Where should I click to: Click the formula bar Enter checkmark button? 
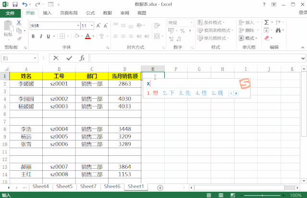click(69, 58)
